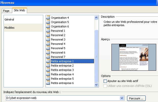
Task: Click the Petite entreprise 3 template icon
Action: (48, 70)
